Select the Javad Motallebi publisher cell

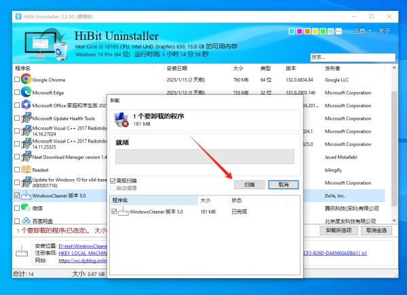341,157
